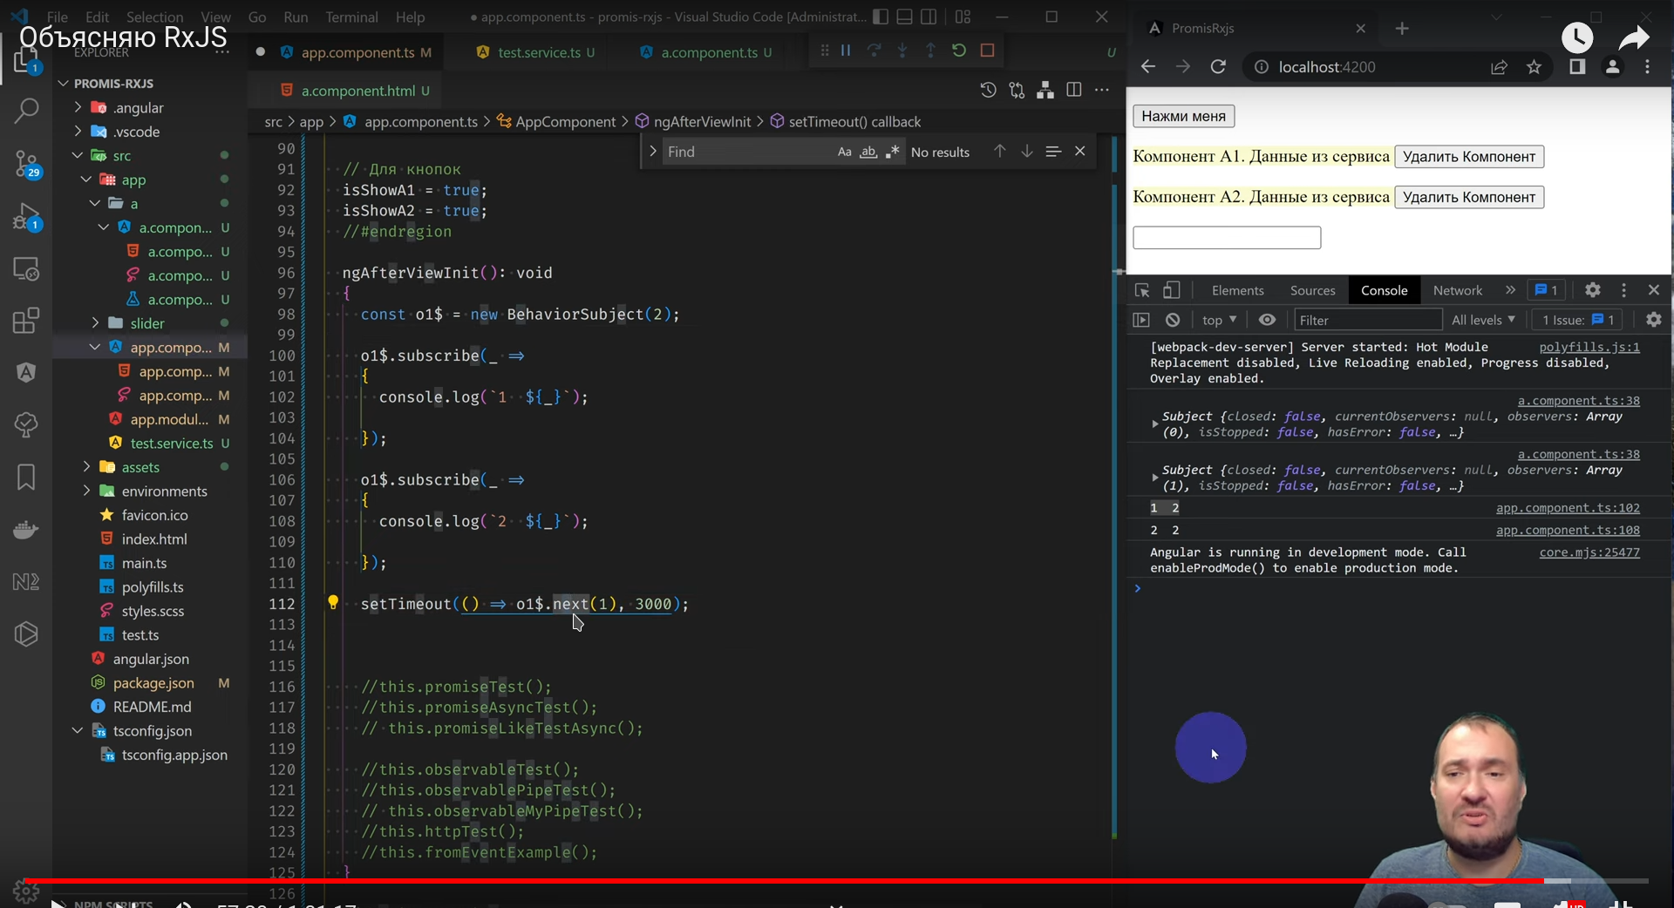The height and width of the screenshot is (908, 1674).
Task: Split the editor to the right
Action: (x=1074, y=90)
